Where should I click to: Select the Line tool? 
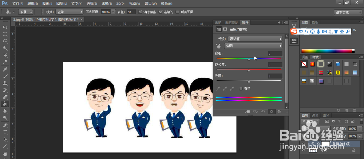point(5,146)
